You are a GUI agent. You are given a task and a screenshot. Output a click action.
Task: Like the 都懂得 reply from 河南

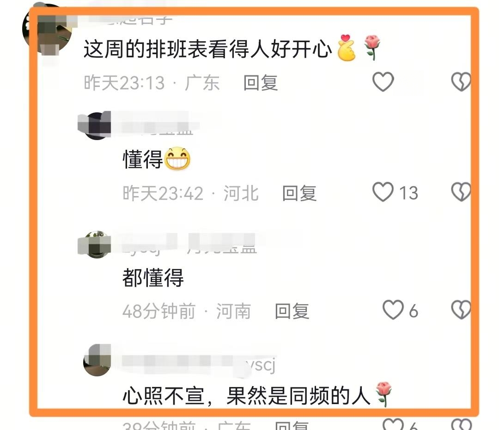pyautogui.click(x=393, y=310)
